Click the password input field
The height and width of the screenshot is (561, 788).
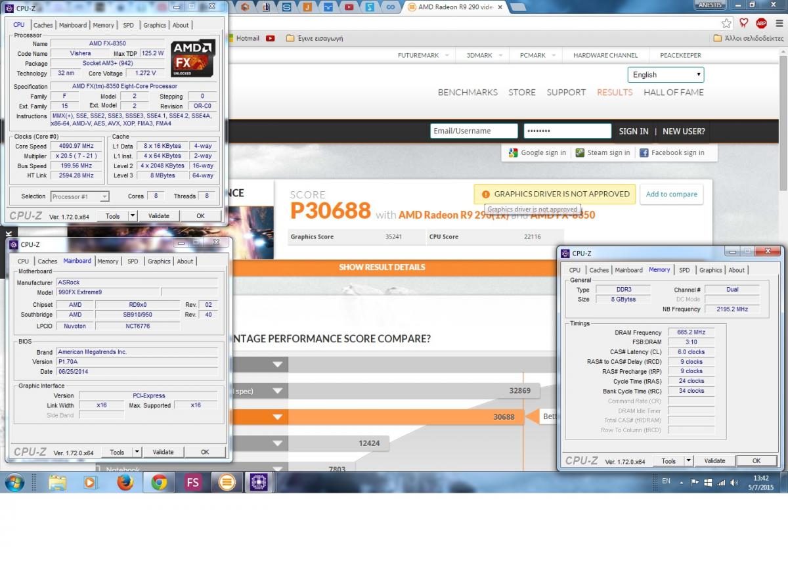(x=567, y=131)
